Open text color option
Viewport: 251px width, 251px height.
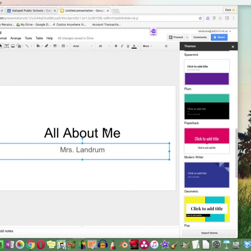pos(134,46)
